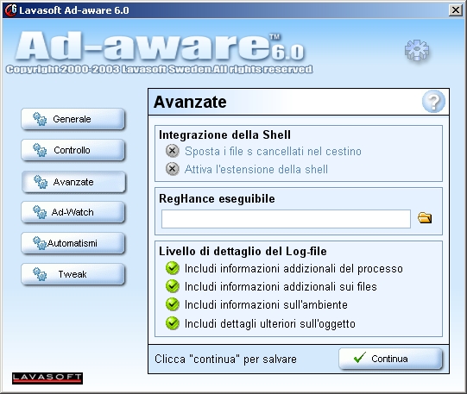Toggle 'Includi informazioni addizionali del processo'
This screenshot has width=467, height=394.
pyautogui.click(x=173, y=268)
